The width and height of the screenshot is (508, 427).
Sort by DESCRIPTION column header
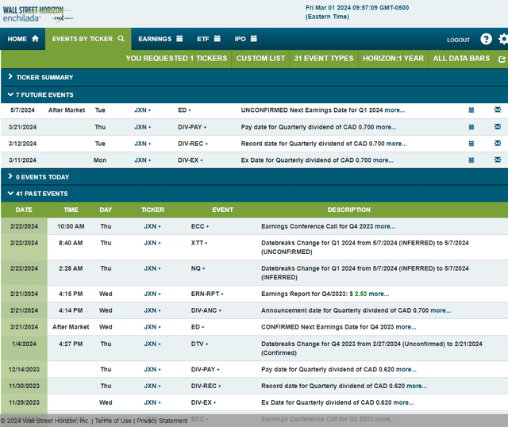(348, 210)
